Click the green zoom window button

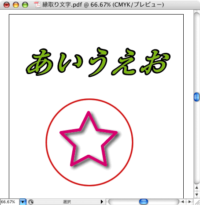tap(25, 5)
